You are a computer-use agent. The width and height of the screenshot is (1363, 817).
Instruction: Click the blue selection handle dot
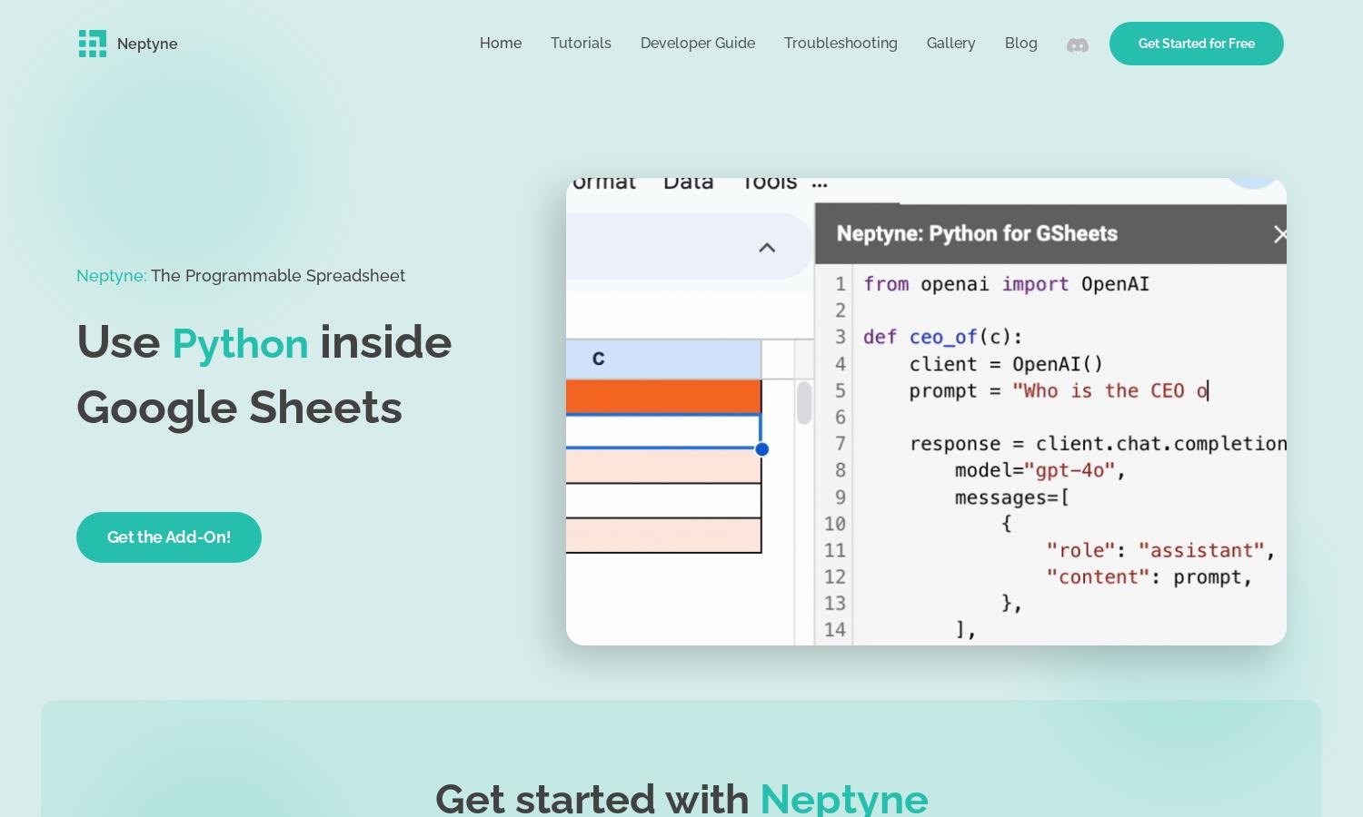tap(762, 449)
